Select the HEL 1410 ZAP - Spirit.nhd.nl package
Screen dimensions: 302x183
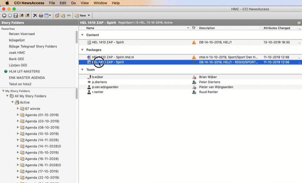(114, 57)
